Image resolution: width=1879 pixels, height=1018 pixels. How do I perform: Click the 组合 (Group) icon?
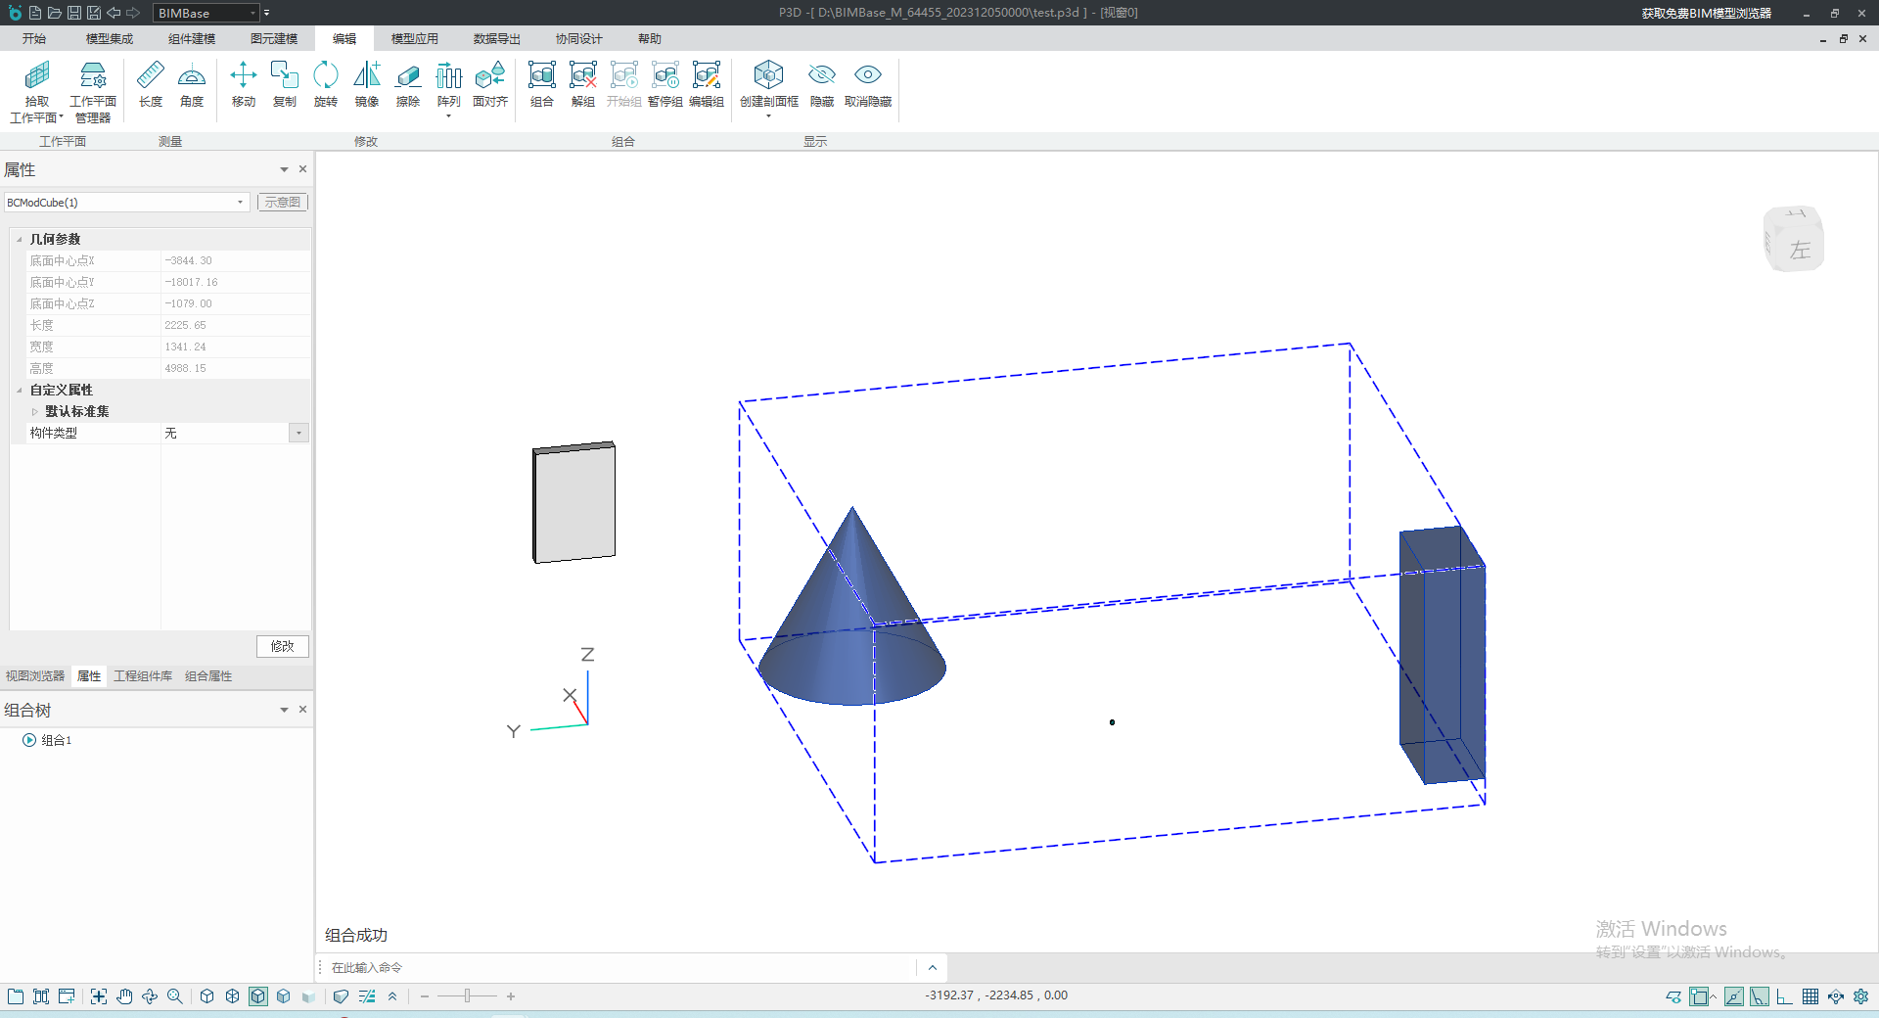[541, 84]
